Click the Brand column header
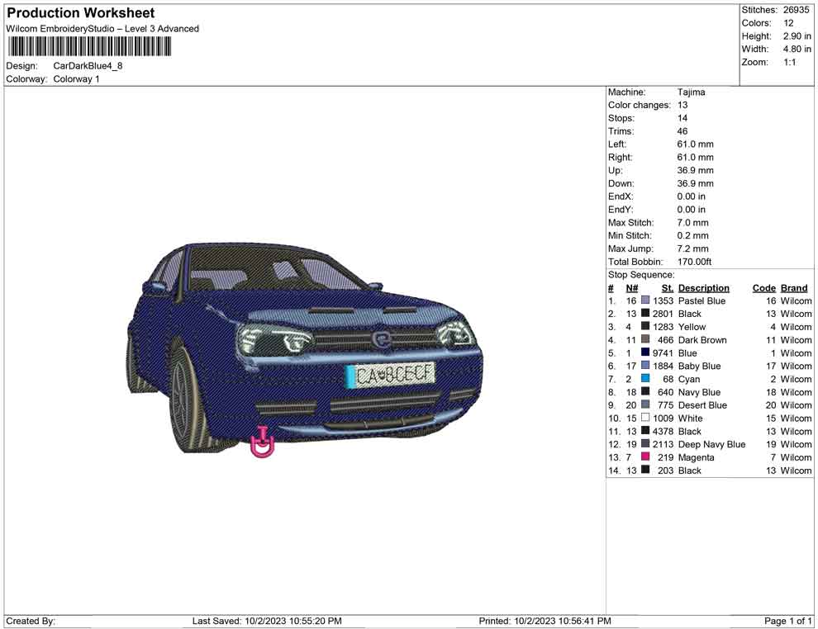The height and width of the screenshot is (629, 818). tap(794, 288)
